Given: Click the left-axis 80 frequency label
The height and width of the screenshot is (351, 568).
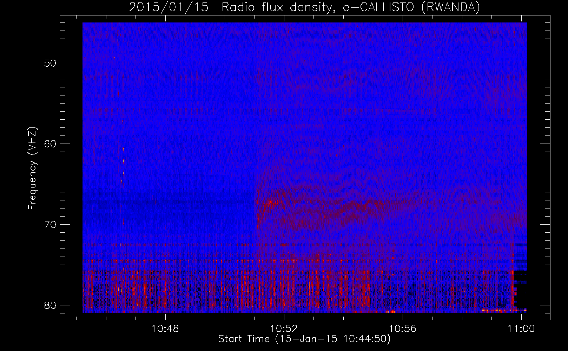Looking at the screenshot, I should click(x=51, y=305).
